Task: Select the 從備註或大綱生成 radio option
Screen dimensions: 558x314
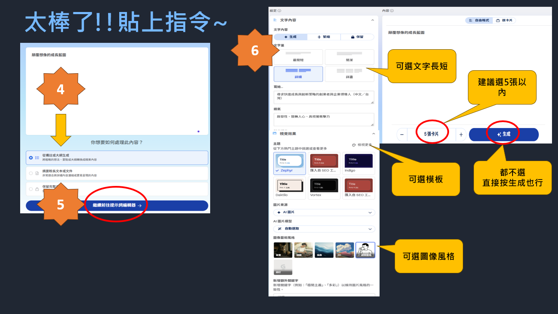Action: [x=31, y=158]
